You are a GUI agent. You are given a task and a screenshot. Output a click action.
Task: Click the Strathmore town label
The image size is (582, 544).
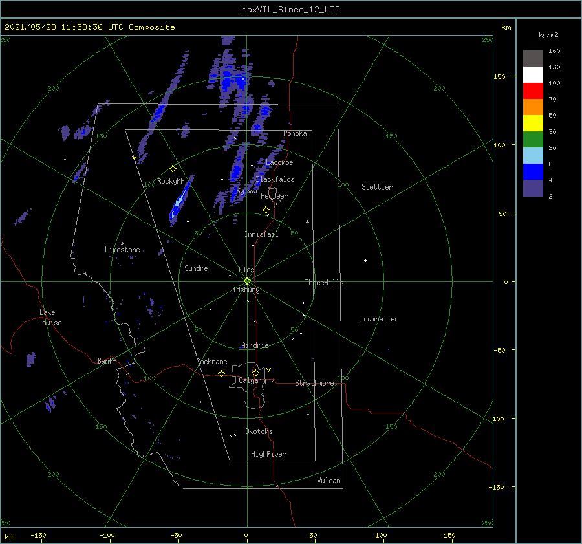click(x=314, y=383)
